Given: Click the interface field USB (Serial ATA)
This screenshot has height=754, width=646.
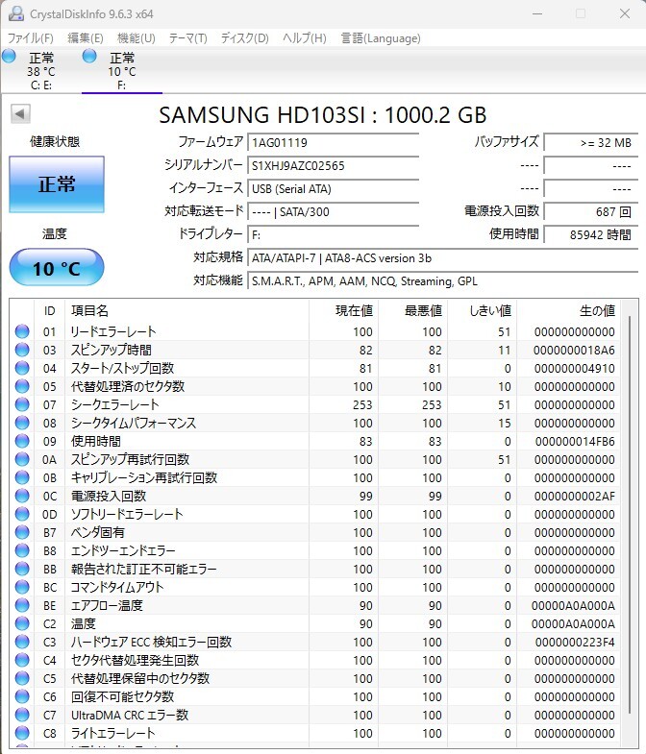Looking at the screenshot, I should pyautogui.click(x=334, y=189).
